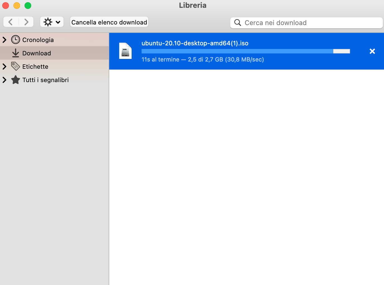
Task: Maximize the Libreria window with green button
Action: pos(28,6)
